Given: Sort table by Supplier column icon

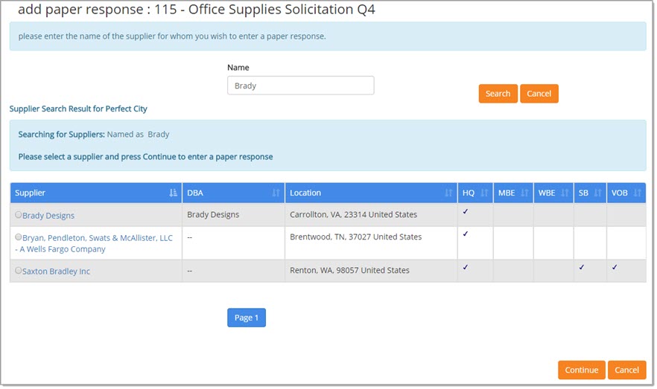Looking at the screenshot, I should [x=173, y=193].
